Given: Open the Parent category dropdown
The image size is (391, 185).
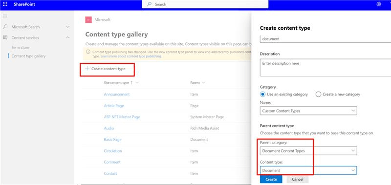Looking at the screenshot, I should 308,151.
